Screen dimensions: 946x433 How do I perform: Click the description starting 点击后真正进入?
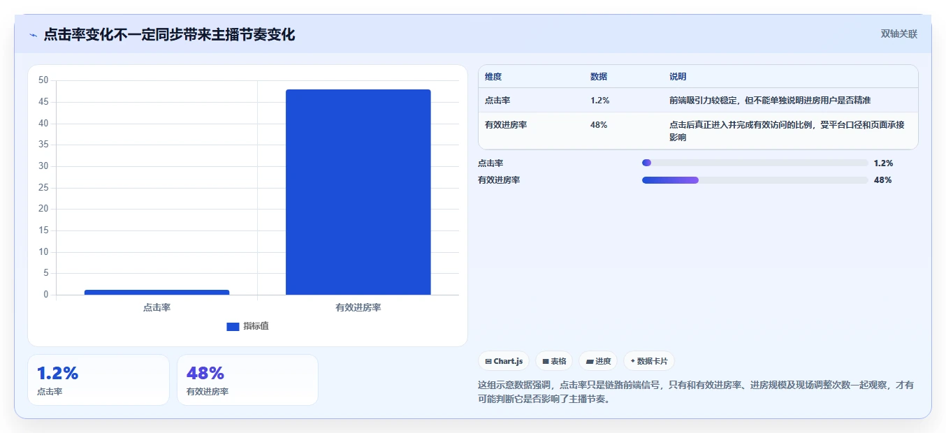point(787,131)
